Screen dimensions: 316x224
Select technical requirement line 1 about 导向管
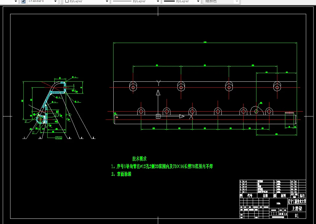(162, 166)
